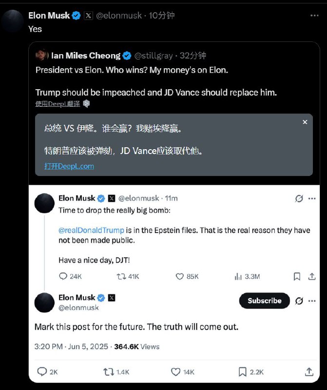327x390 pixels.
Task: Click the @realDonaldTrump mention
Action: click(91, 230)
